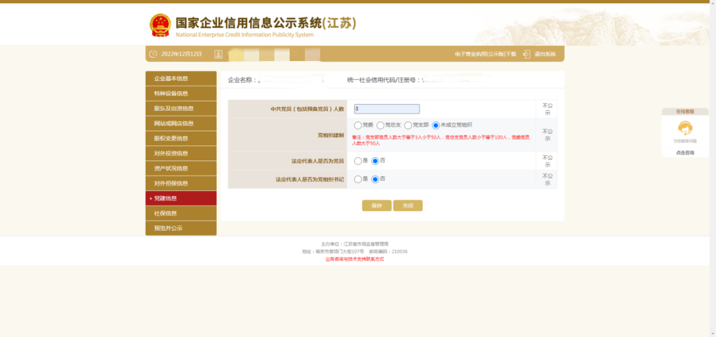Click the online customer service headset icon

(685, 128)
